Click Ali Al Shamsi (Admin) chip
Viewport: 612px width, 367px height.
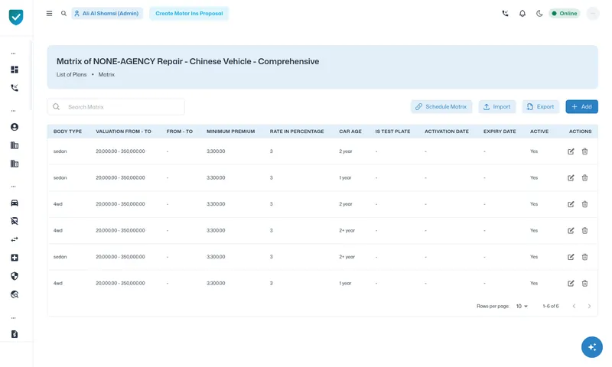tap(107, 13)
